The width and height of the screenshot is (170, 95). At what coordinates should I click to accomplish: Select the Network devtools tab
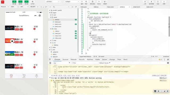coord(74,59)
